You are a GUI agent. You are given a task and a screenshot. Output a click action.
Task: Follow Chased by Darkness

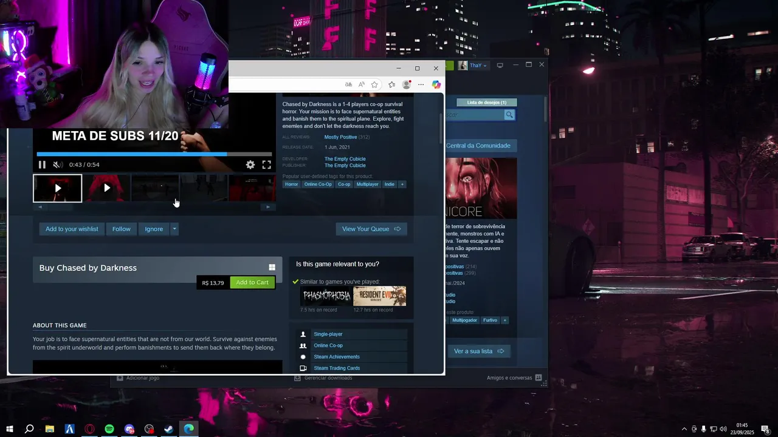click(122, 229)
